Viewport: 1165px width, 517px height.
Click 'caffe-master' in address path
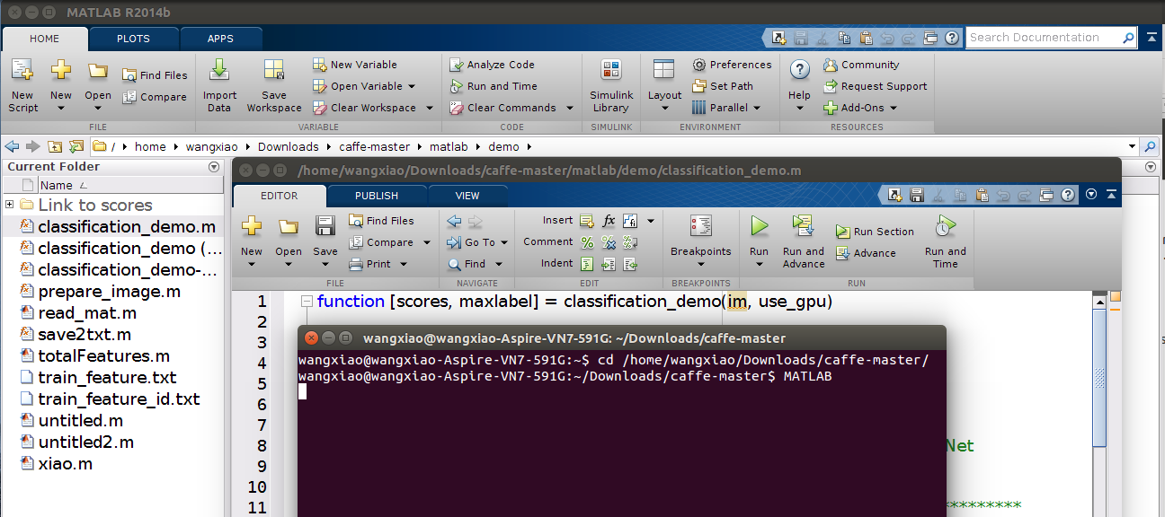[374, 146]
